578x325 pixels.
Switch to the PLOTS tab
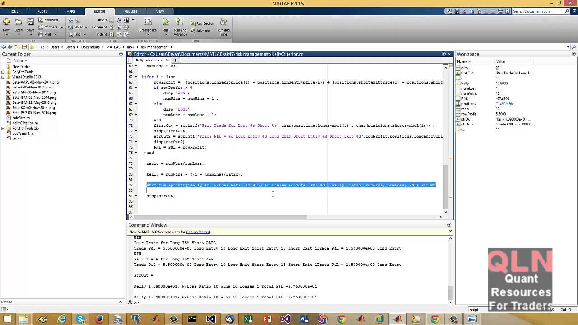(x=42, y=11)
